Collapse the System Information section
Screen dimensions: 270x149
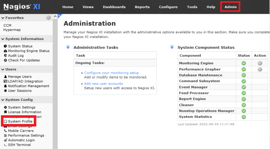pyautogui.click(x=3, y=39)
